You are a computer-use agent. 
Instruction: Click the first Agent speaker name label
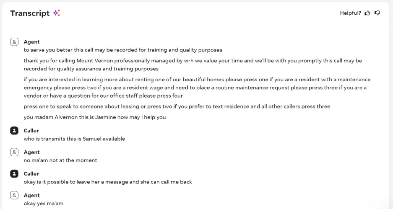pyautogui.click(x=31, y=42)
